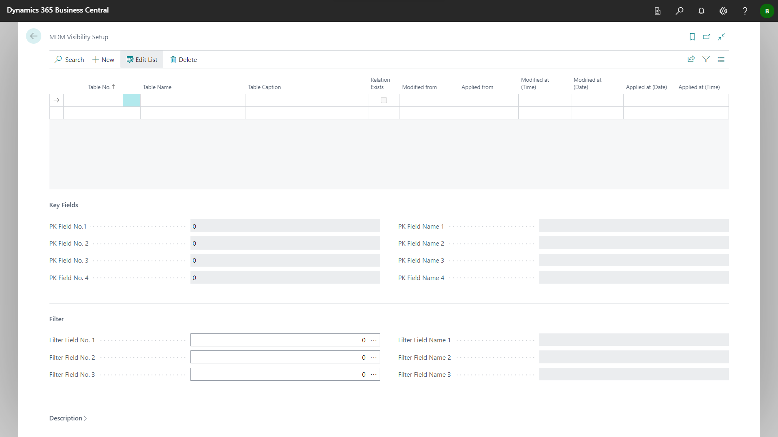Open the list view options icon

[x=721, y=59]
